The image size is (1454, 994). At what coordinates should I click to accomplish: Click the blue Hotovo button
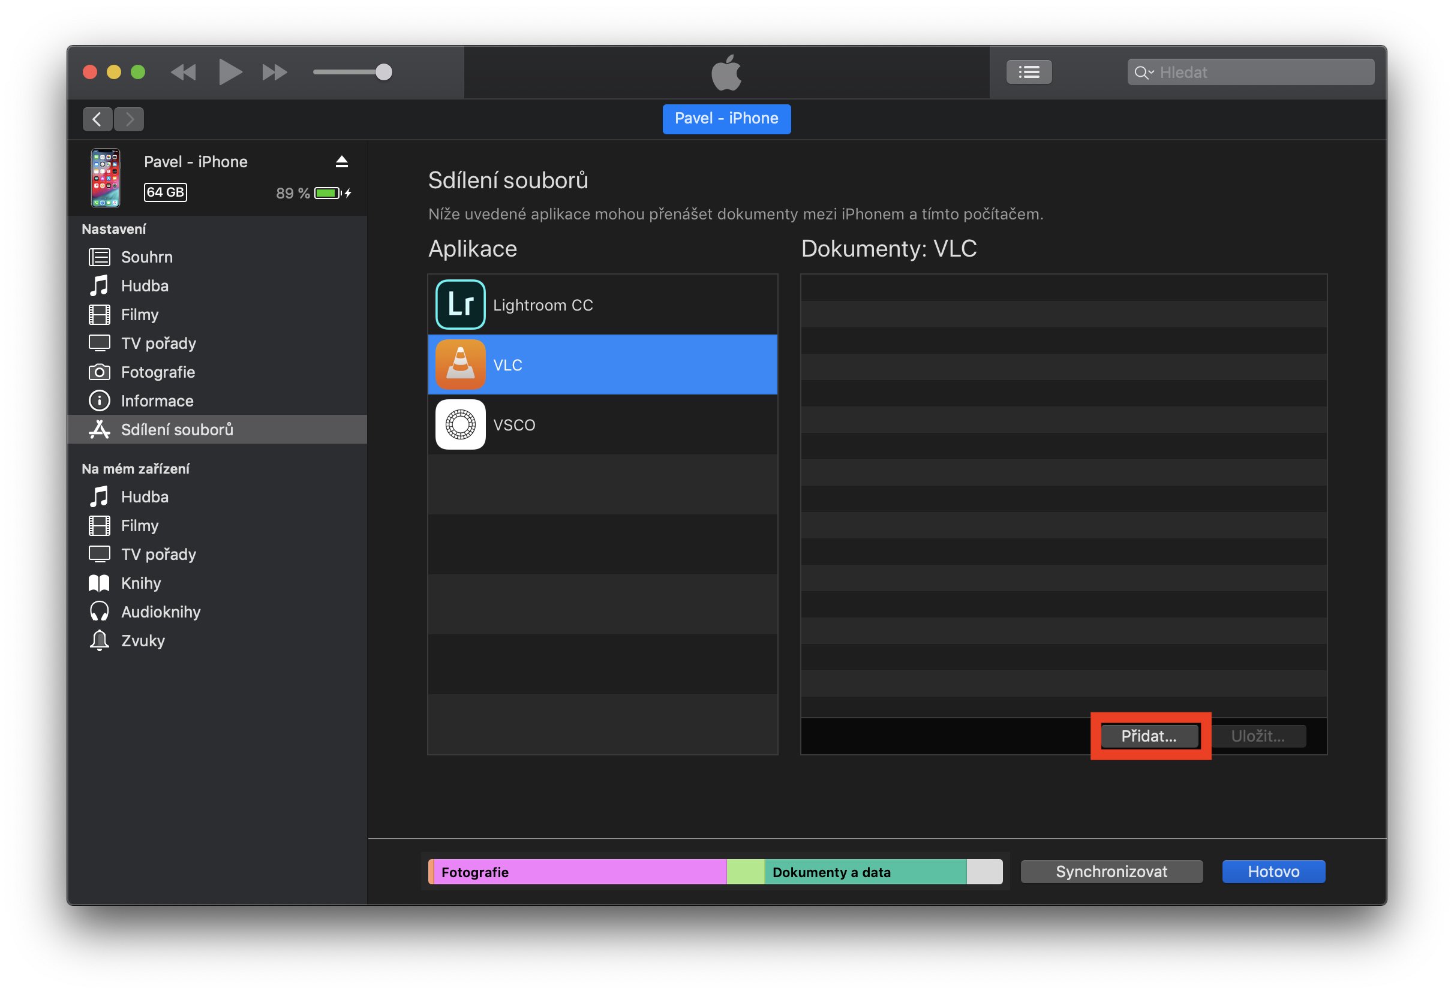pos(1273,872)
